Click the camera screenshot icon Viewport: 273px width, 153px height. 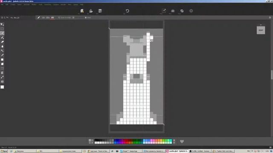173,11
